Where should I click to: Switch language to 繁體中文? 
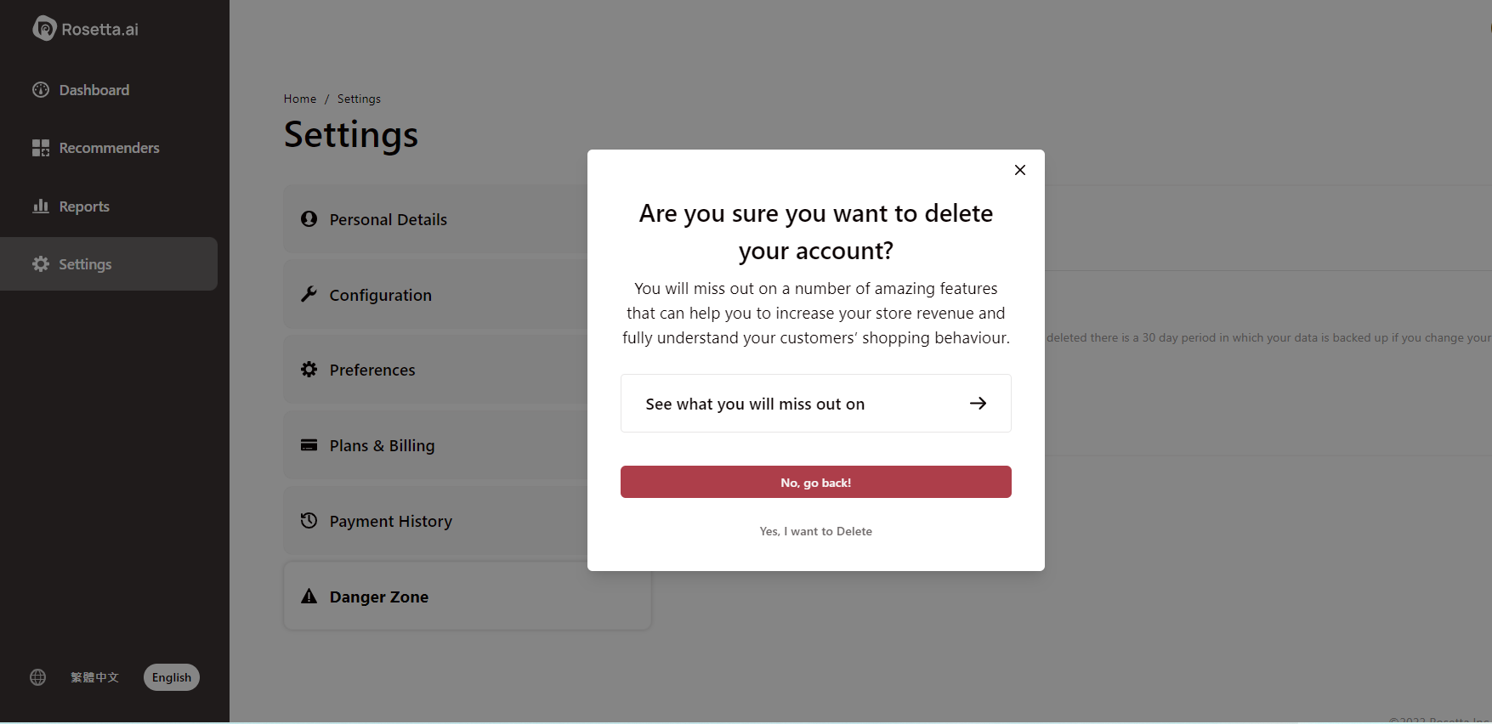(94, 677)
